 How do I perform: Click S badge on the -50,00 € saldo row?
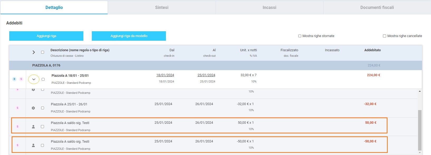pyautogui.click(x=18, y=145)
